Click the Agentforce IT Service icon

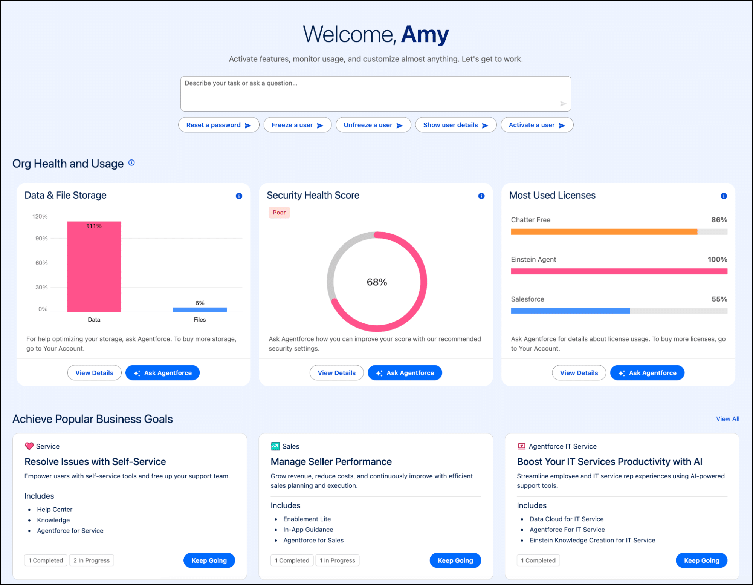(x=521, y=446)
